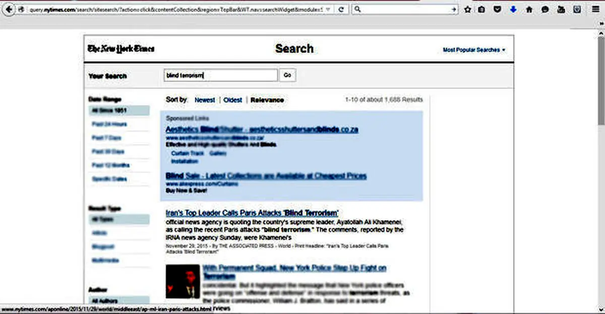Sort results by Newest
The width and height of the screenshot is (605, 314).
(x=205, y=100)
